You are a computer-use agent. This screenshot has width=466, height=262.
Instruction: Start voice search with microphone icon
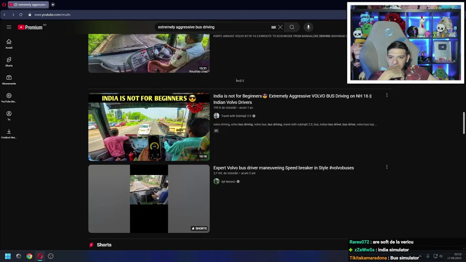[x=308, y=27]
